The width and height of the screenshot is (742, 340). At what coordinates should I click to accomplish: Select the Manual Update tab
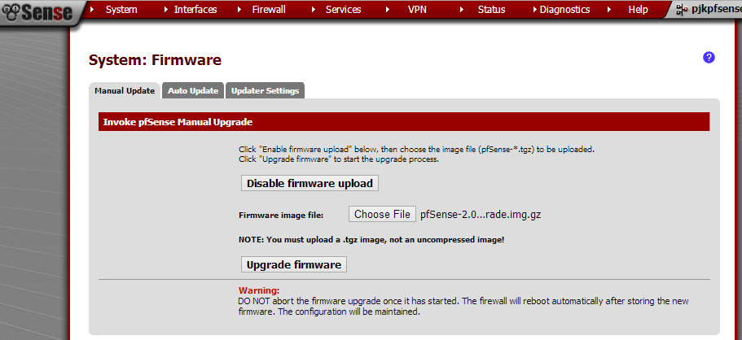pos(125,90)
